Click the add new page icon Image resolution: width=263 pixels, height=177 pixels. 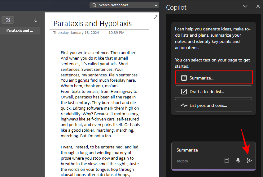pos(8,20)
